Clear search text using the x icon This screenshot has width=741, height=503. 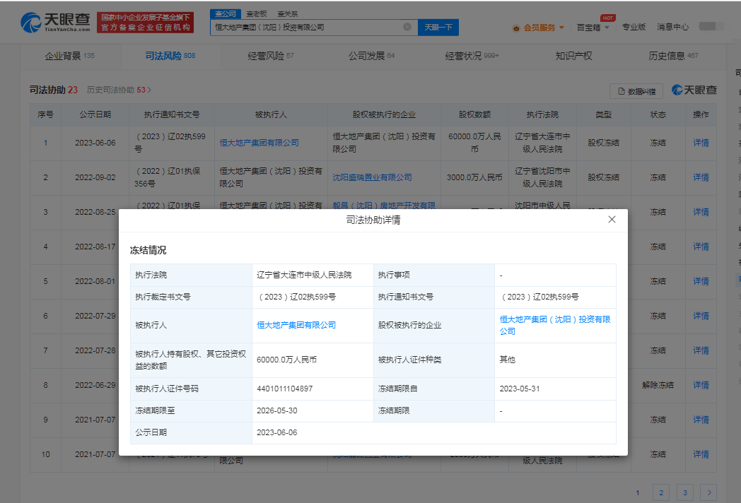407,27
